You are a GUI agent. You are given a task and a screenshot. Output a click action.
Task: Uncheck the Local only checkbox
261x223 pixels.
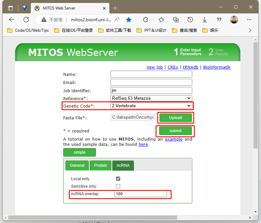118,179
